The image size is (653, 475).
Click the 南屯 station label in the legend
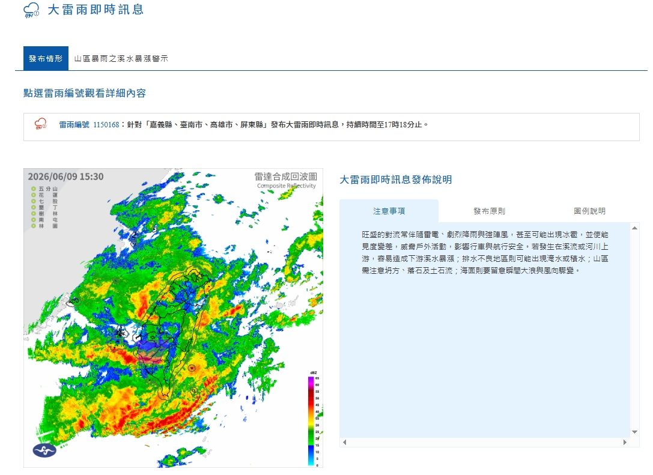coord(48,220)
